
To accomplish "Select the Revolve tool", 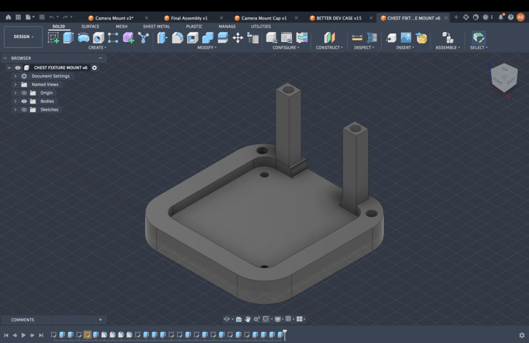I will (83, 38).
